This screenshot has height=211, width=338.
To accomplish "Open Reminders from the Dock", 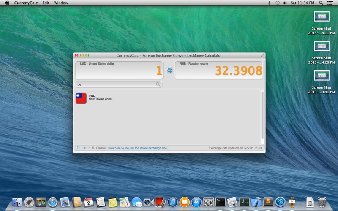I will (x=101, y=202).
